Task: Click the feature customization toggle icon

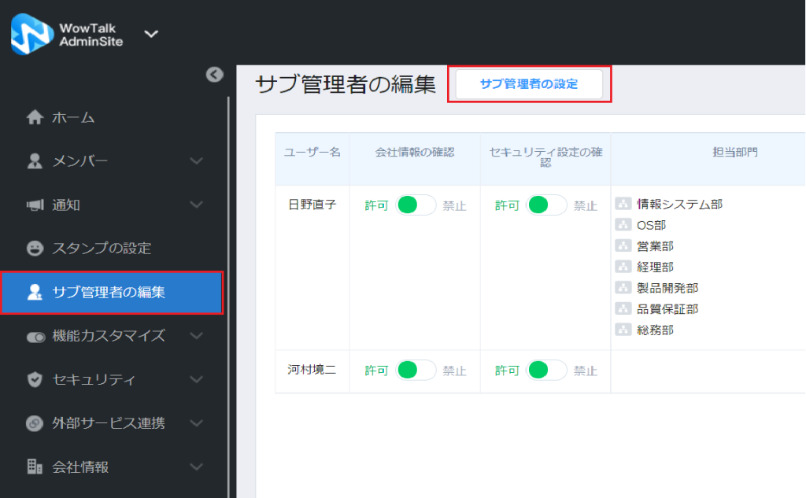Action: click(x=35, y=338)
